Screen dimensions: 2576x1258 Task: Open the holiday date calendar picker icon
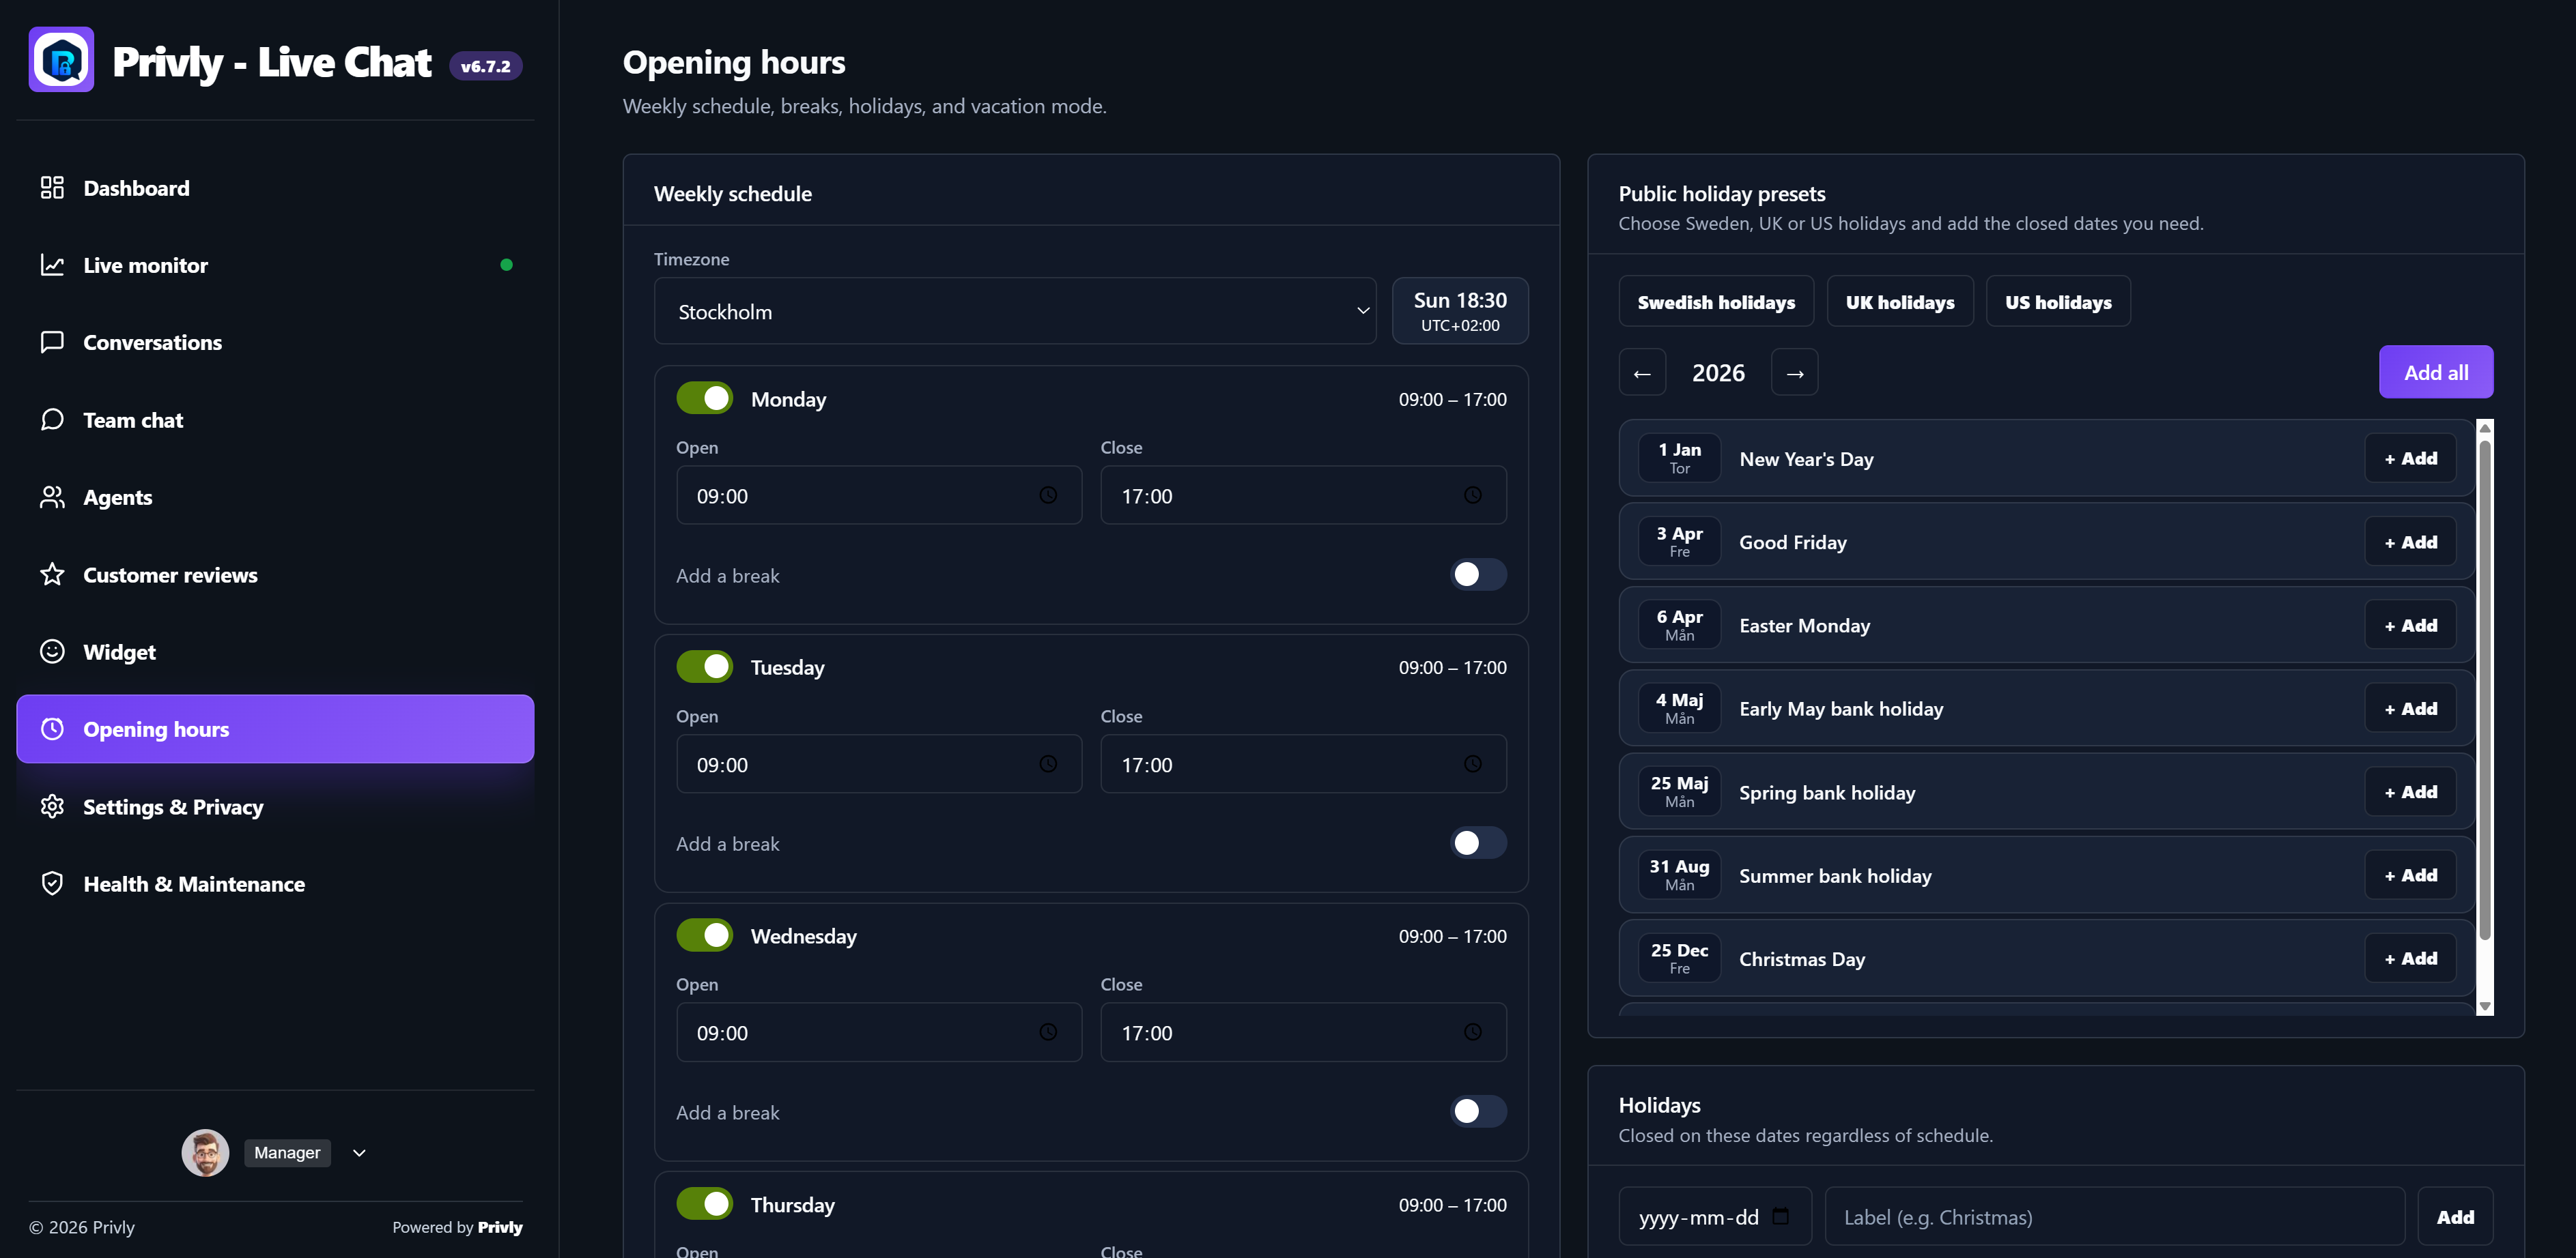click(1781, 1216)
